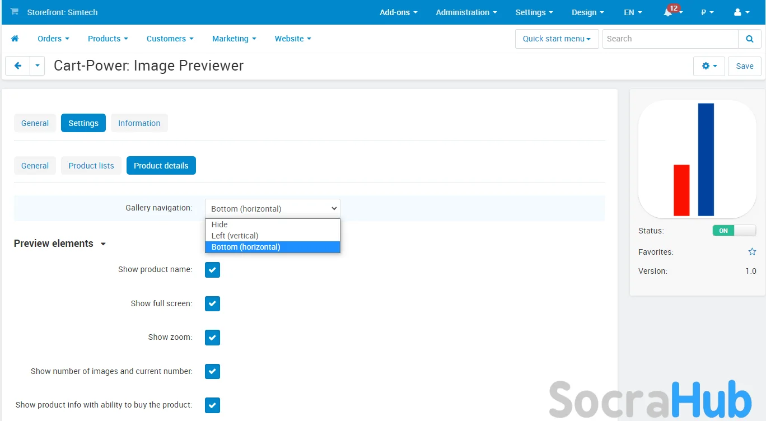Screen dimensions: 766x421
Task: Click the search magnifier button
Action: 750,39
